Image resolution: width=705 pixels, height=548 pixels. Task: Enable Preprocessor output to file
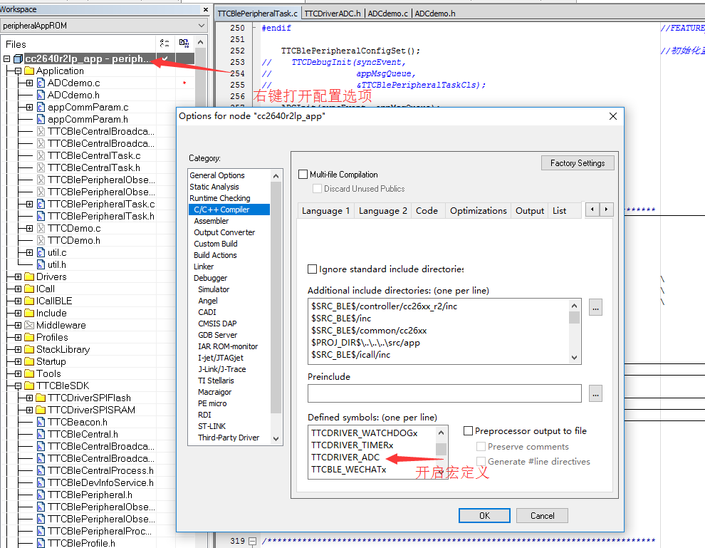coord(468,431)
